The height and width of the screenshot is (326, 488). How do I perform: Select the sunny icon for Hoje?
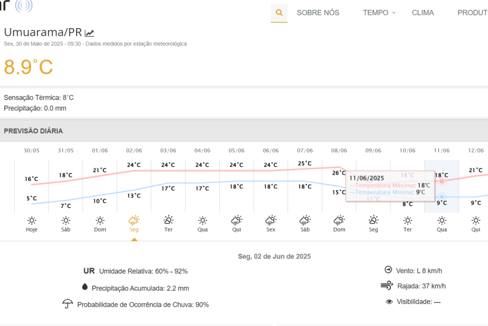coord(32,220)
